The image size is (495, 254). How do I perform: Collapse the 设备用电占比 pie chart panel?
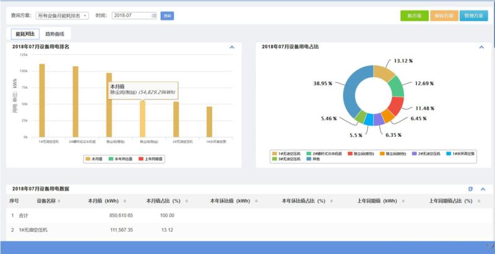(481, 47)
